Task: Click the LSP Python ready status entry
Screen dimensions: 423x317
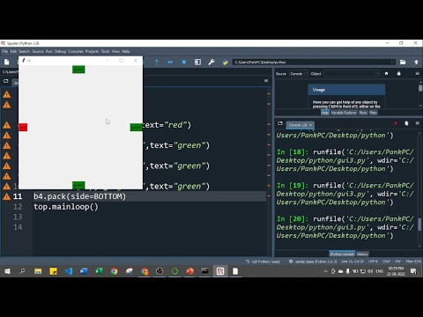Action: point(263,262)
